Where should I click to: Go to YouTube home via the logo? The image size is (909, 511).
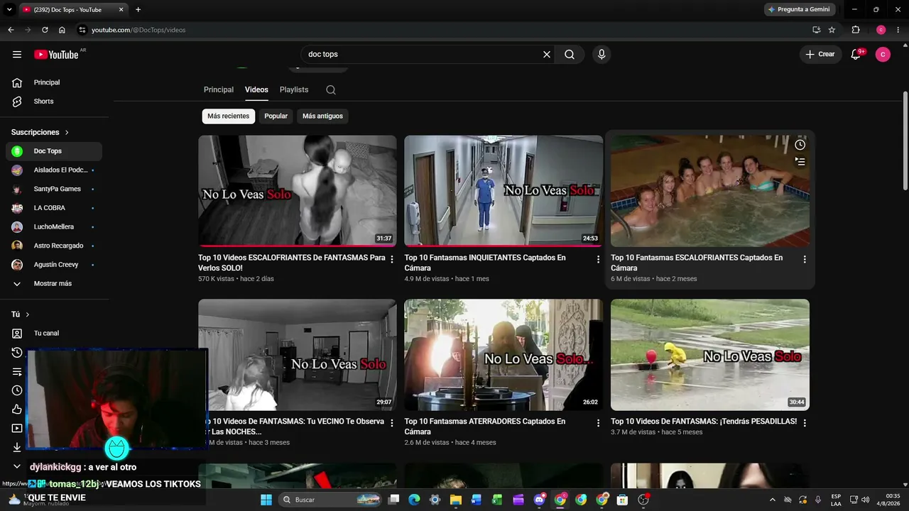click(56, 55)
